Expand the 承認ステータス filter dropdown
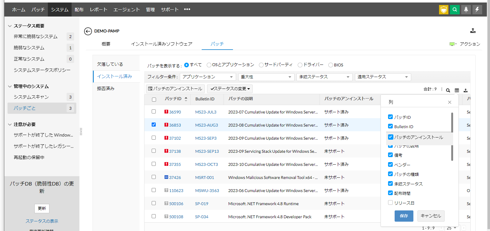Screen dimensions: 490x231 coord(324,77)
